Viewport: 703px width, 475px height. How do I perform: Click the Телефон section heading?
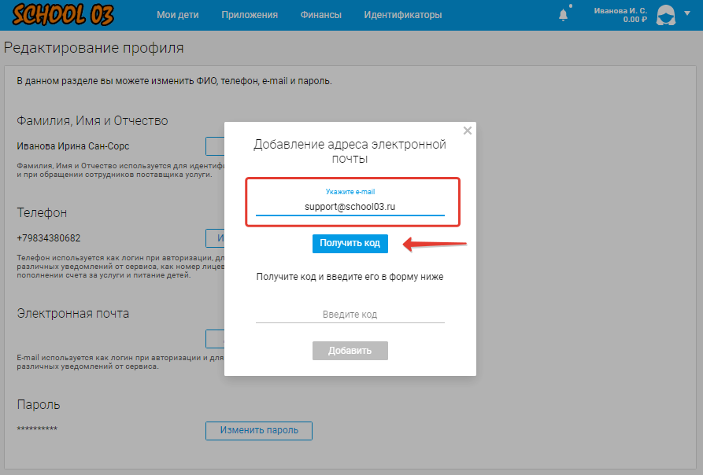[x=42, y=212]
